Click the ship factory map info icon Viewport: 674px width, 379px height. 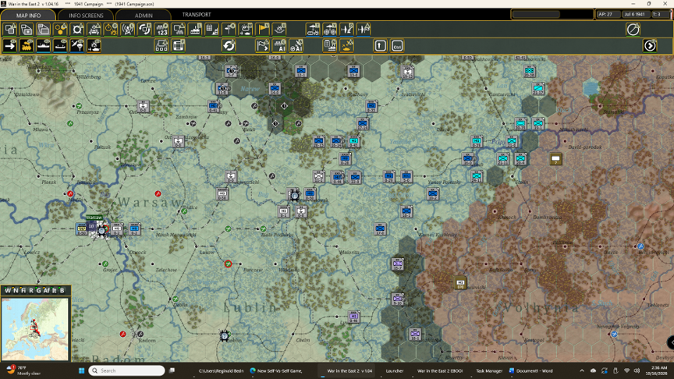point(195,30)
